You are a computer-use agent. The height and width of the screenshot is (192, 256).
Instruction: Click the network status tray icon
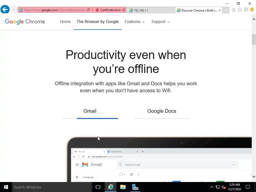click(218, 187)
